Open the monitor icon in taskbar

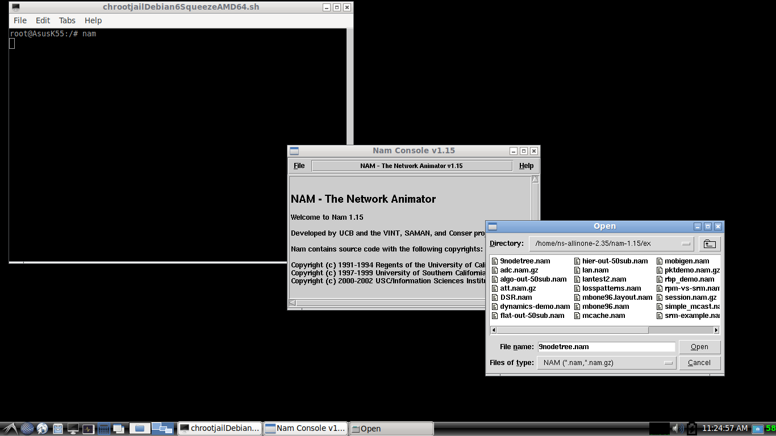tap(73, 429)
